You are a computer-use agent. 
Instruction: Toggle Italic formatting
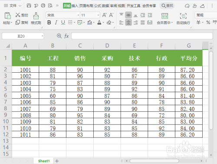56,23
